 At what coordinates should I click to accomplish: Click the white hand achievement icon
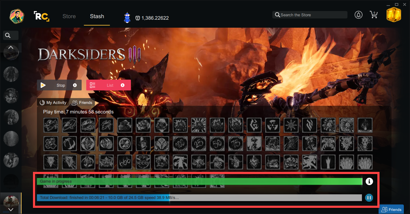328,162
